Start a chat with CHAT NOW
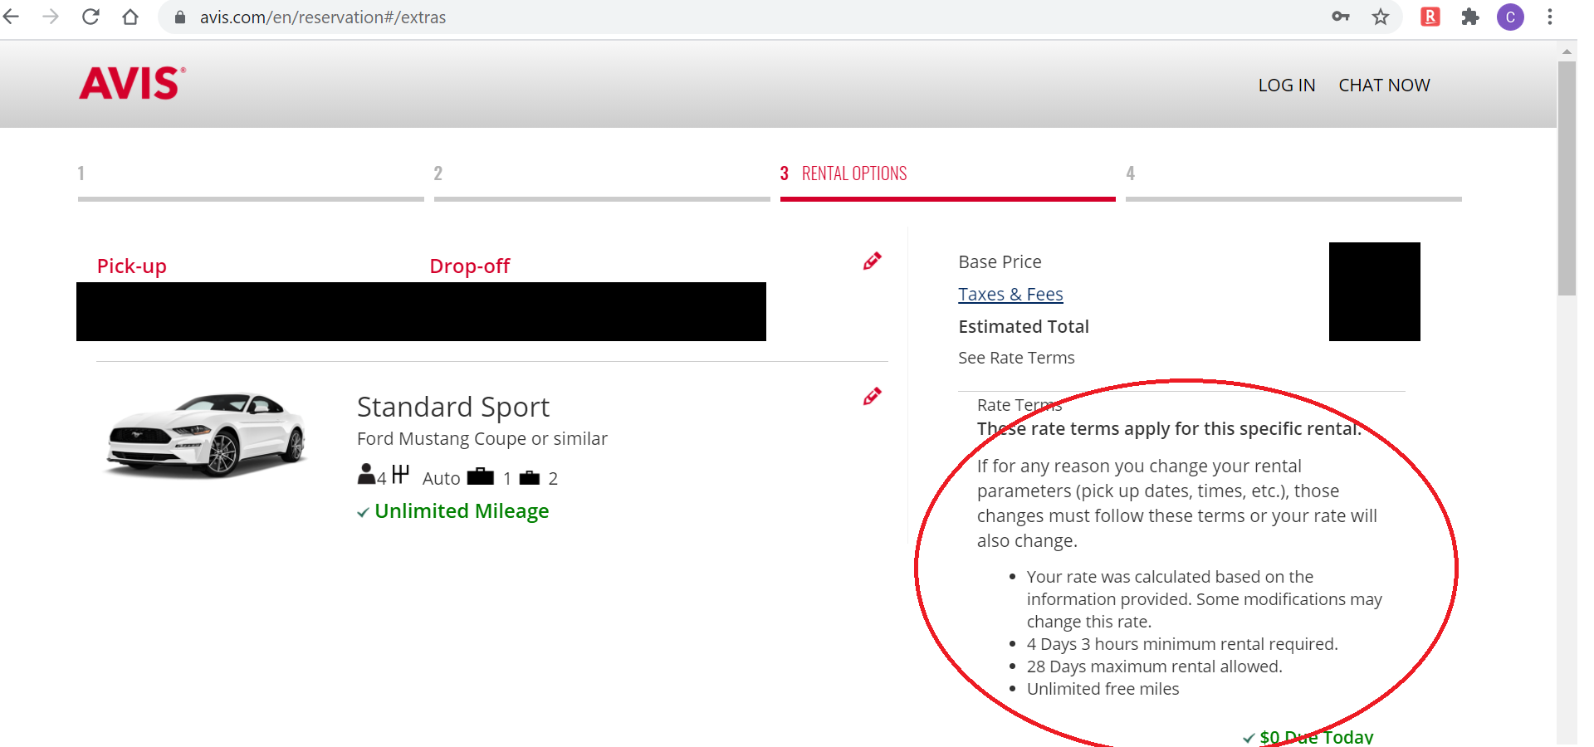This screenshot has height=747, width=1594. pos(1384,85)
